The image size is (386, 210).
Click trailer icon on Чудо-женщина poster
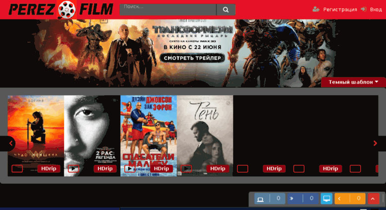(17, 169)
